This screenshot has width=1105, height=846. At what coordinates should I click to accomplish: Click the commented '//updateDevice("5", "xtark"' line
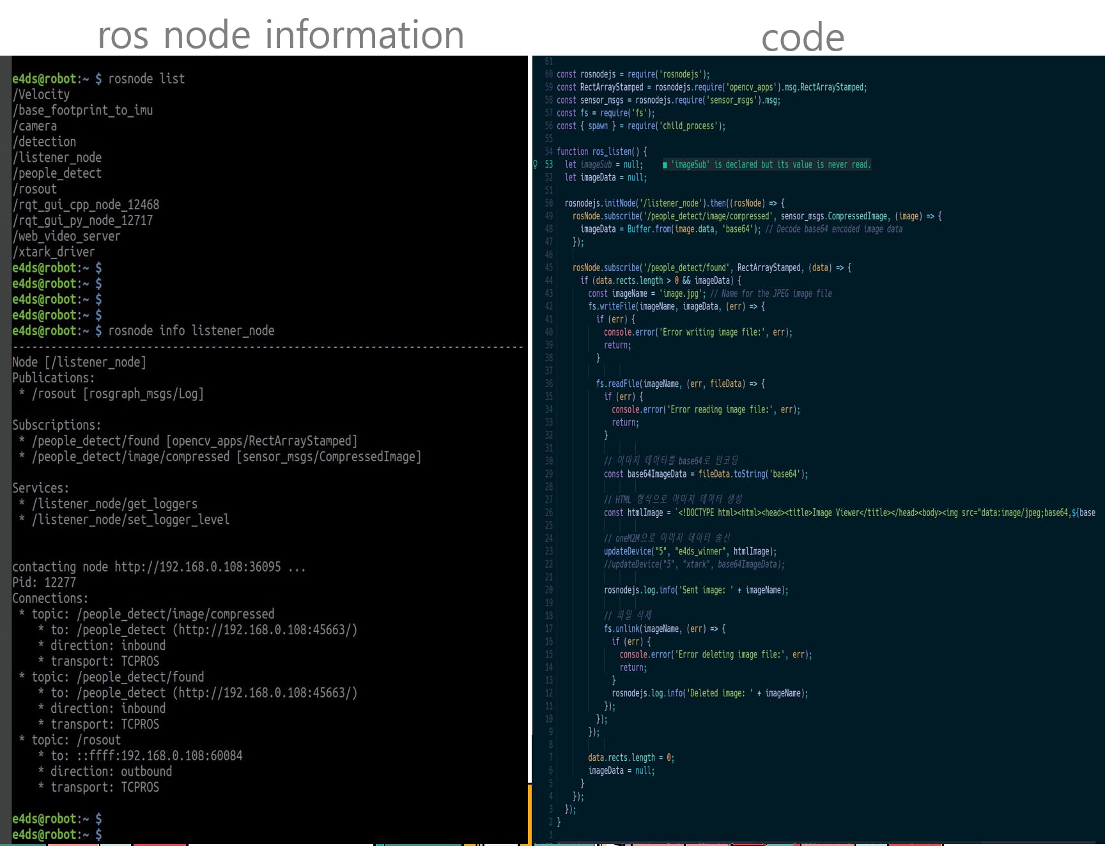pos(694,565)
